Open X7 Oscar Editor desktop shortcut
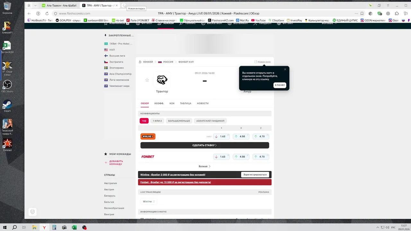 [x=7, y=68]
